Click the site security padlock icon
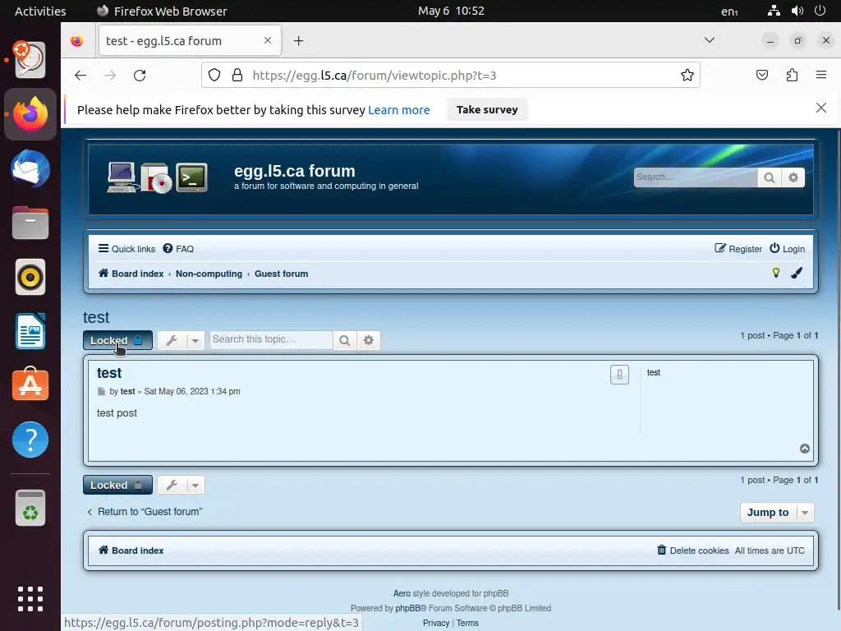Image resolution: width=841 pixels, height=631 pixels. tap(237, 75)
